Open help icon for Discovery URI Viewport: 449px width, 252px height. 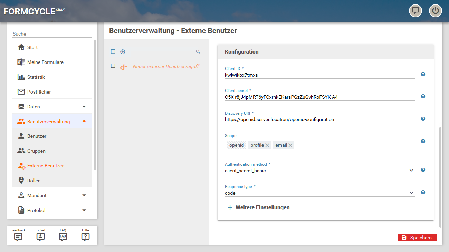(x=423, y=119)
